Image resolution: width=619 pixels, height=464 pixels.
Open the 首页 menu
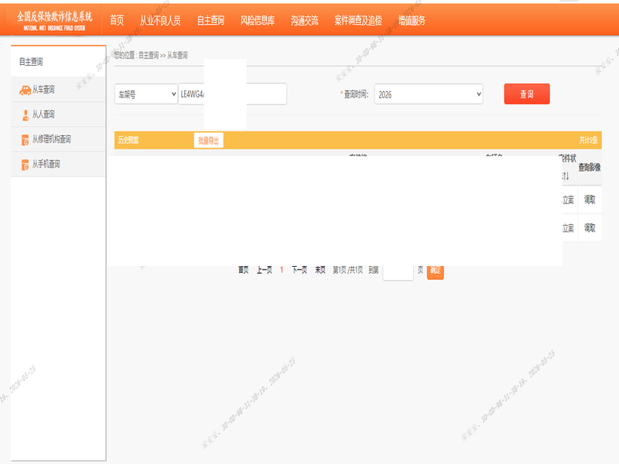pyautogui.click(x=117, y=21)
